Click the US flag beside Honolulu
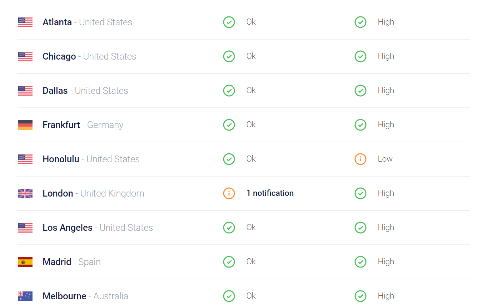This screenshot has width=487, height=305. click(25, 159)
